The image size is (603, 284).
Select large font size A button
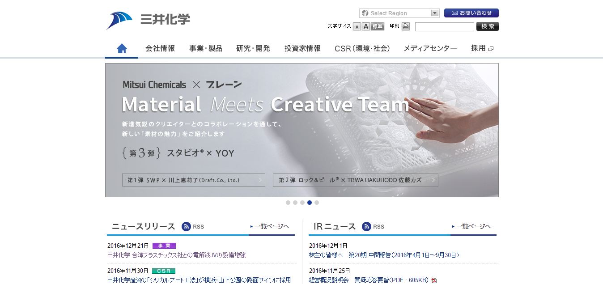point(366,26)
